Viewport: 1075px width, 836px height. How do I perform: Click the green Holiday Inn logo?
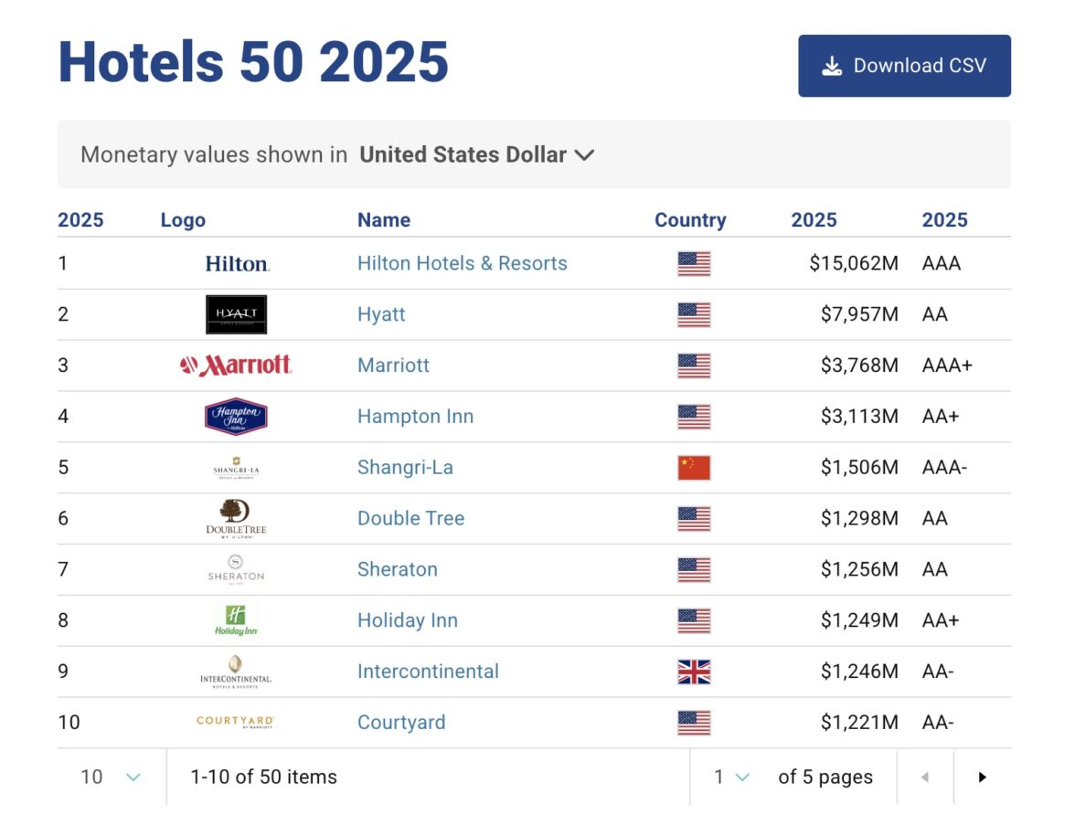(x=236, y=620)
